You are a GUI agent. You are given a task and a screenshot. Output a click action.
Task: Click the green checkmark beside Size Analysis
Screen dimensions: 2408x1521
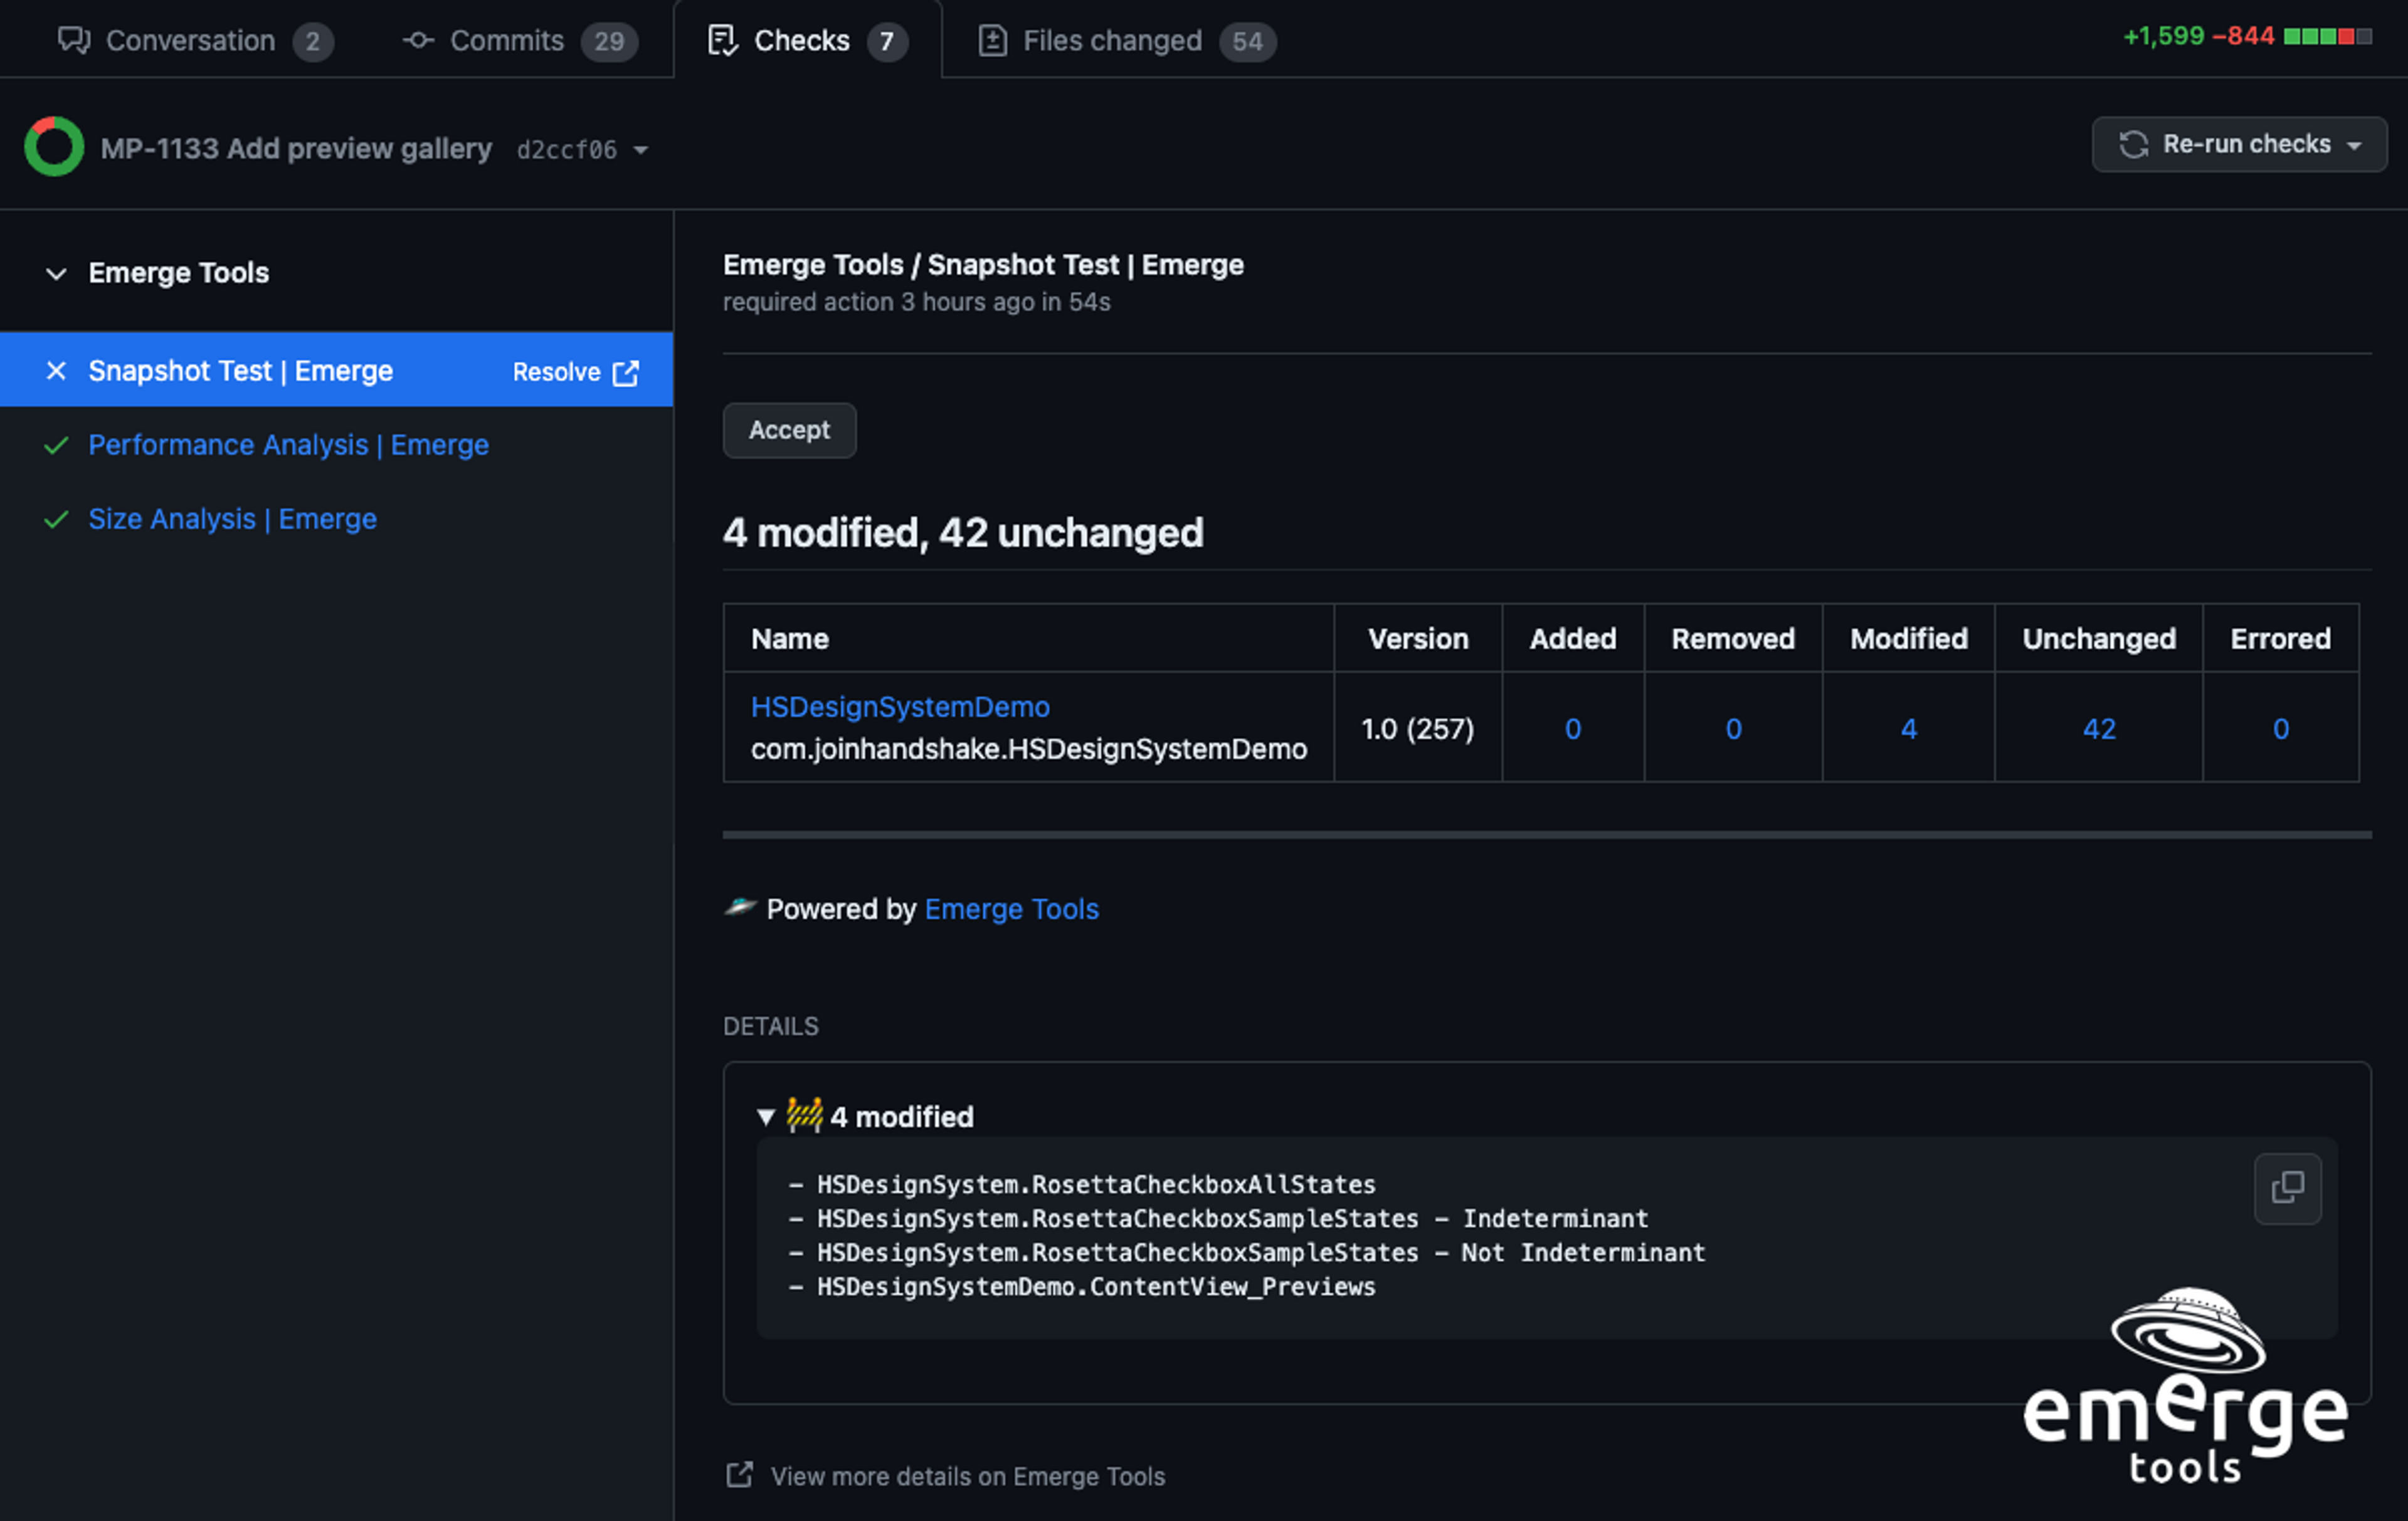56,519
